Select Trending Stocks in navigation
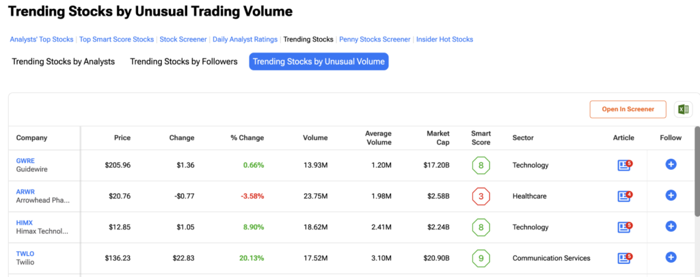700x277 pixels. pos(308,39)
